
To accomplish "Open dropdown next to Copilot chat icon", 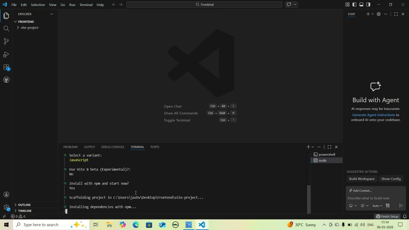I will click(x=295, y=4).
